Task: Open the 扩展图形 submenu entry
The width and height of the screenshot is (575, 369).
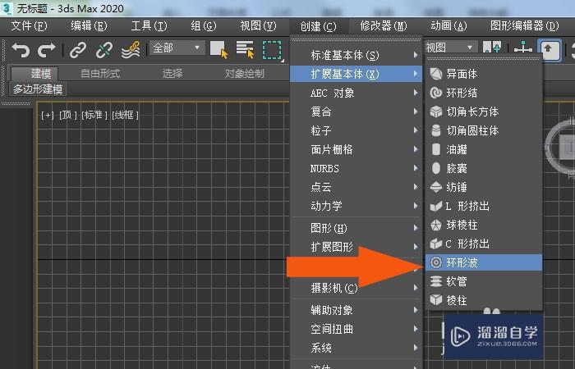Action: point(356,247)
